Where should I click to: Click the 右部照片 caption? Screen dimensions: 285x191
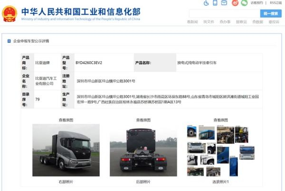pyautogui.click(x=66, y=181)
